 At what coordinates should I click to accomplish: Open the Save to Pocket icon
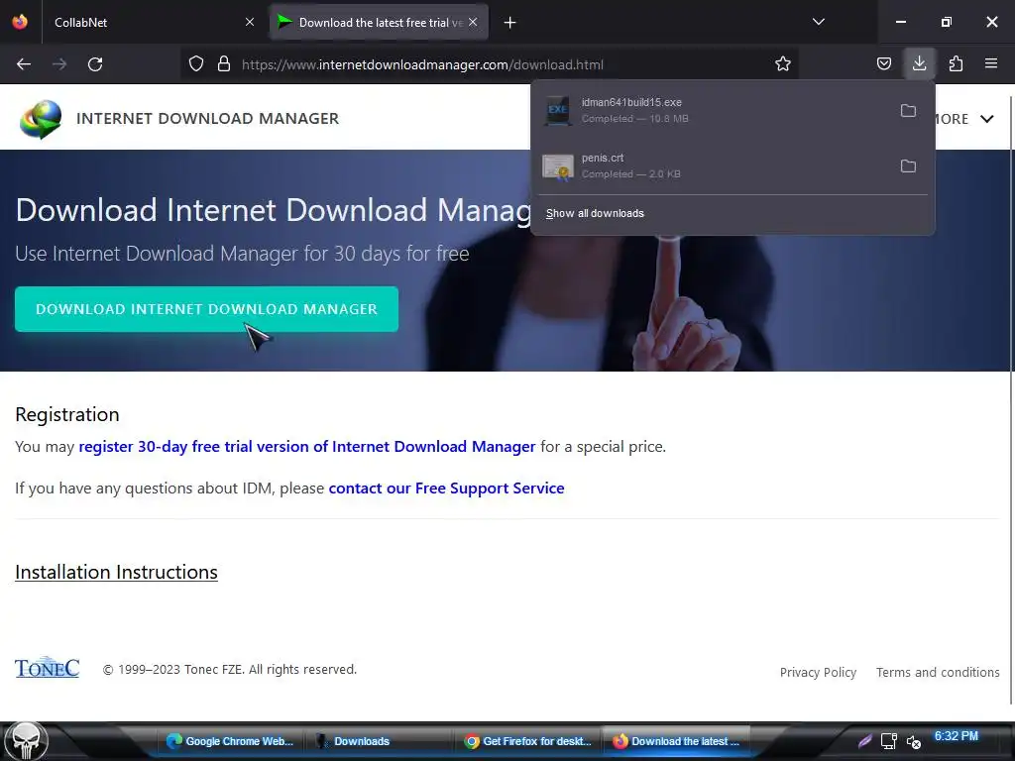[884, 64]
